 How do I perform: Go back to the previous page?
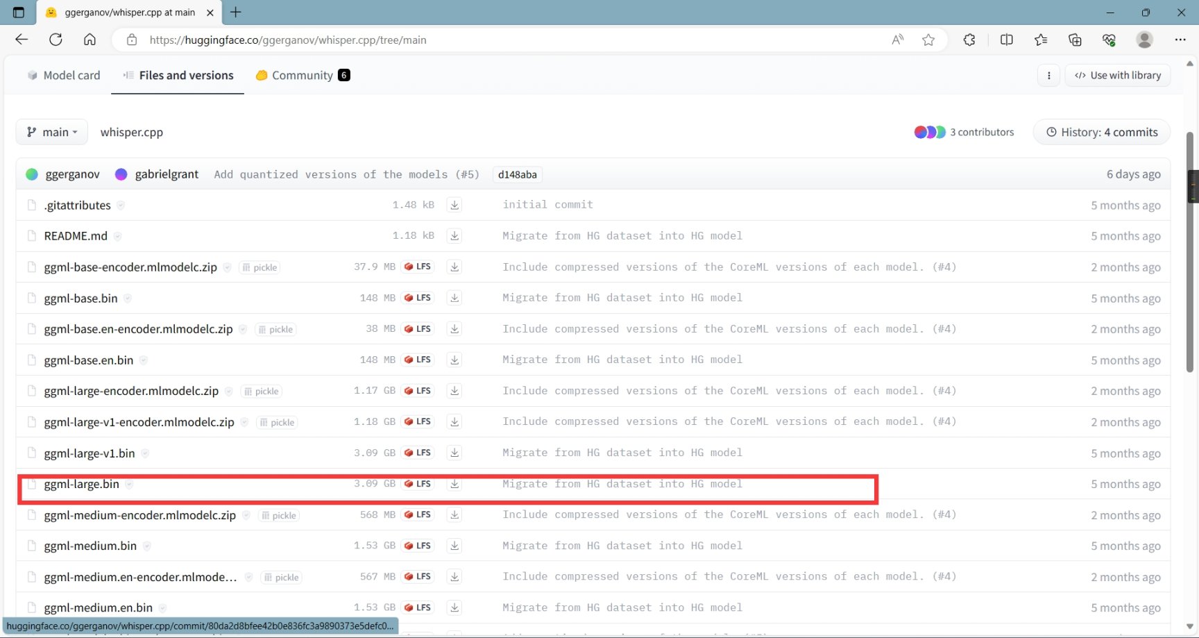pyautogui.click(x=22, y=40)
